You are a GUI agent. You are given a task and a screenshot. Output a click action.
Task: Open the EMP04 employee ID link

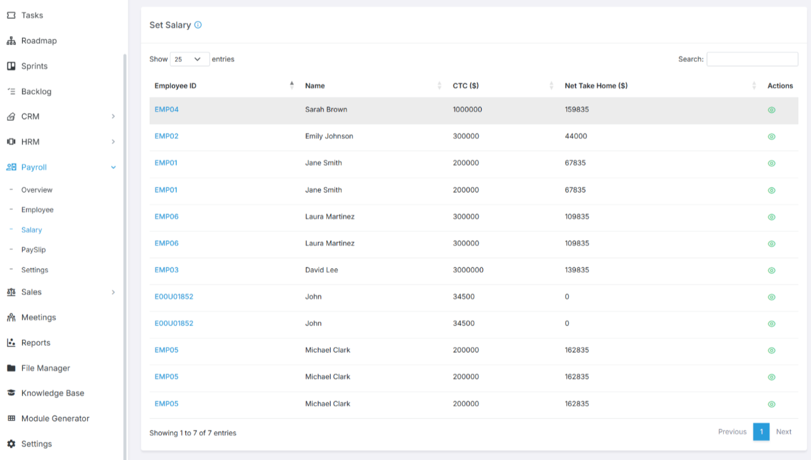click(x=166, y=109)
